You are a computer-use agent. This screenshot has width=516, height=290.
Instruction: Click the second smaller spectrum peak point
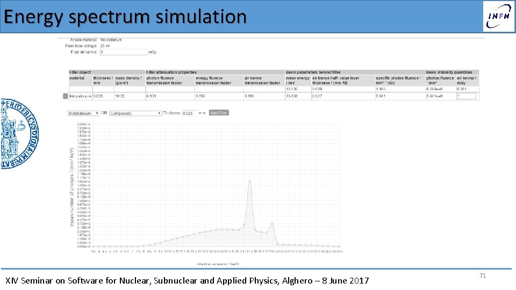pyautogui.click(x=272, y=224)
